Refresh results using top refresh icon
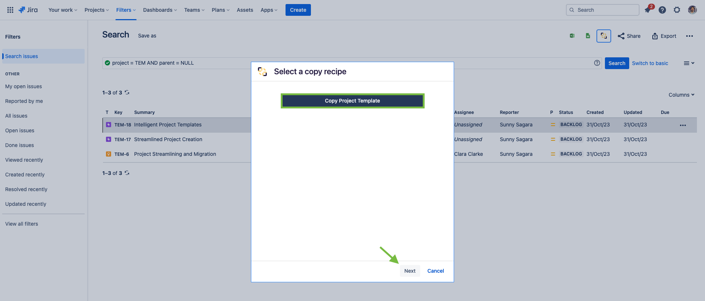The width and height of the screenshot is (705, 301). [127, 92]
